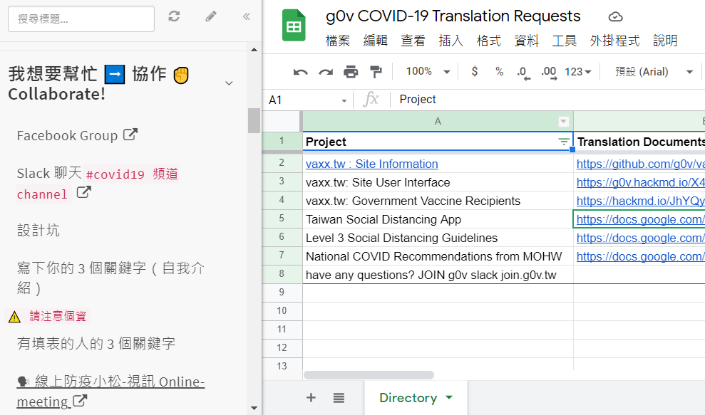Apply percent format
The height and width of the screenshot is (415, 705).
coord(499,71)
